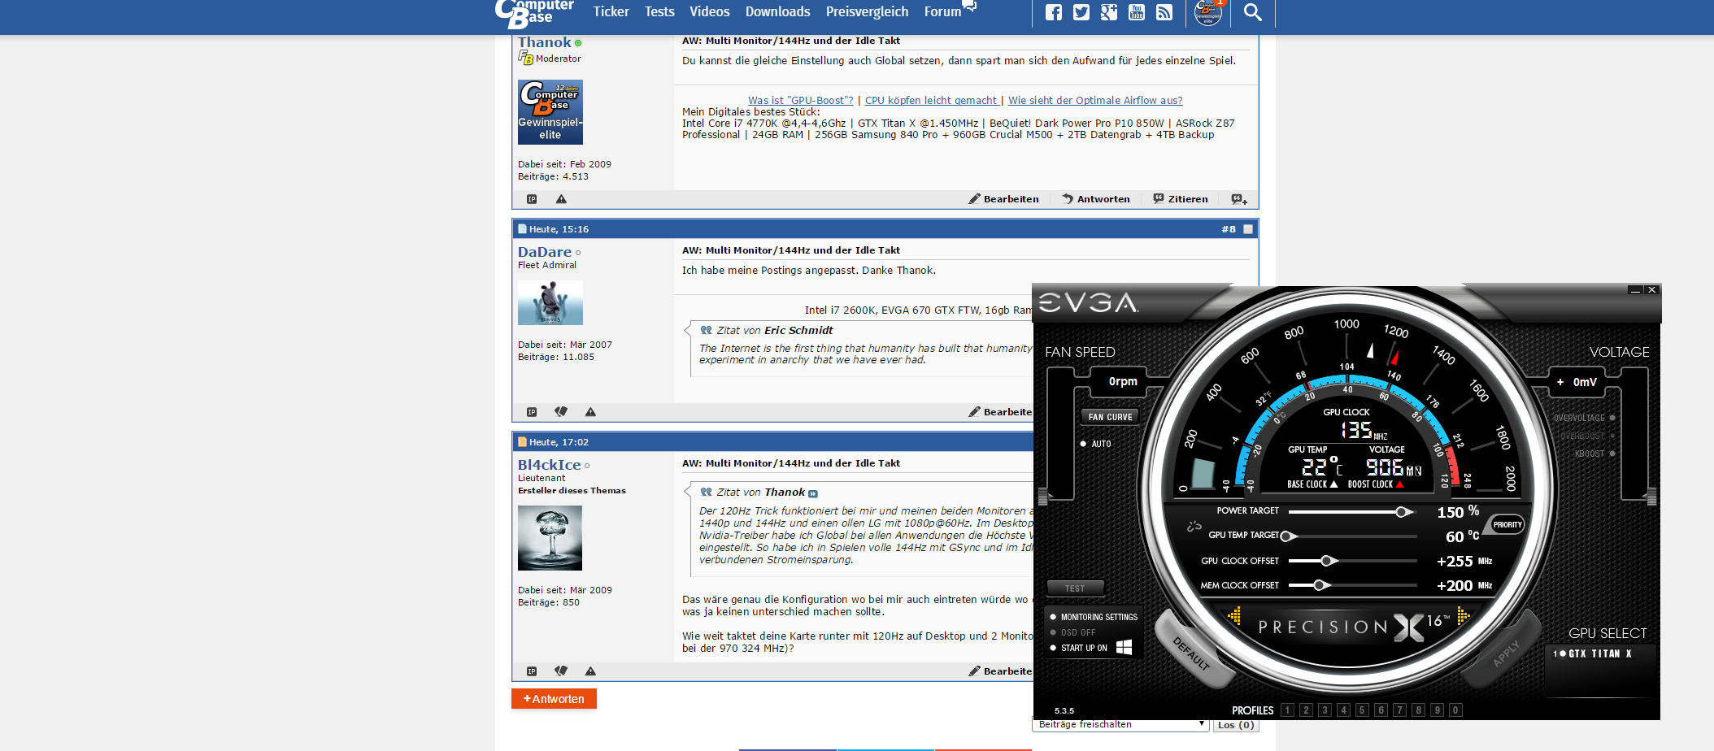Click the IP icon under DaDare's post

pos(532,412)
